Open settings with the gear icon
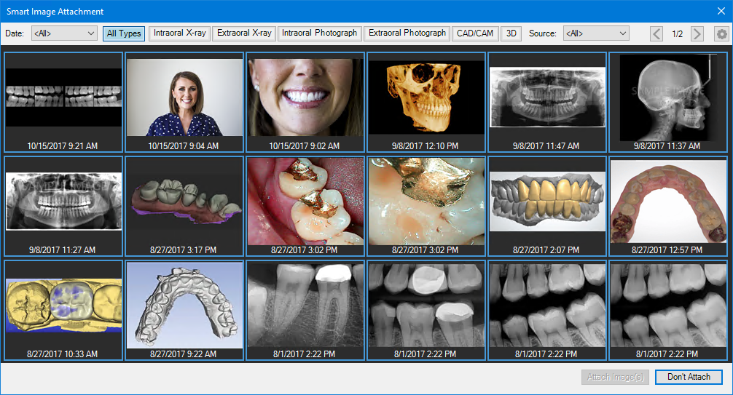This screenshot has height=395, width=733. [x=721, y=33]
